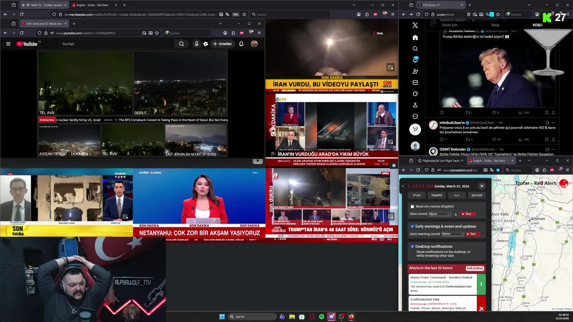The image size is (573, 322).
Task: Select English - Tzofar tab in Multi TV window
Action: coord(94,5)
